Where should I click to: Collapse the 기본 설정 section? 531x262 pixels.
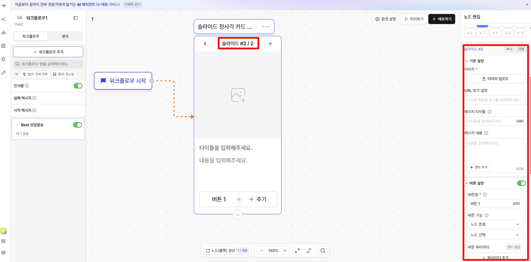pos(467,61)
